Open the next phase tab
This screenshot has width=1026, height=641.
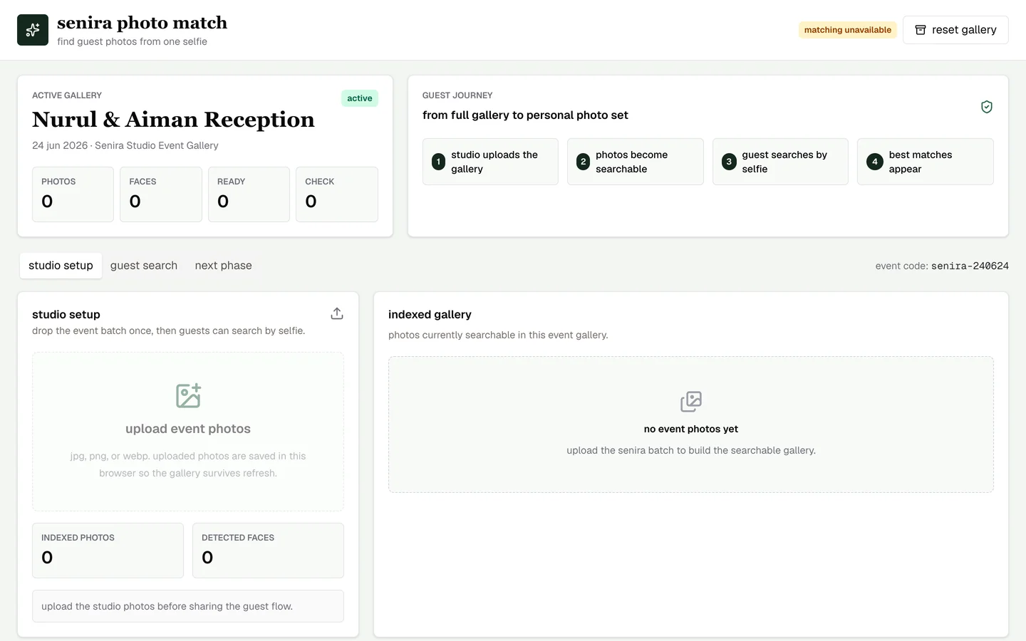point(223,266)
